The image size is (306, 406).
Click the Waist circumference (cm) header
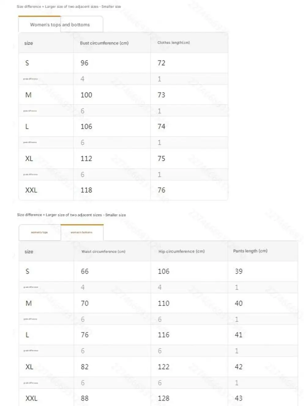click(x=103, y=251)
